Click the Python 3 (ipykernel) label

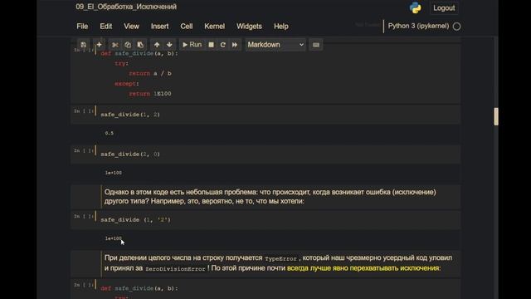click(x=418, y=26)
